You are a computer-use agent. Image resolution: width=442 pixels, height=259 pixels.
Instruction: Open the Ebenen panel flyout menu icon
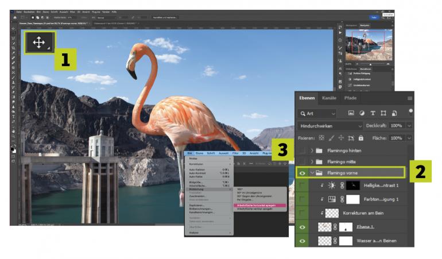click(410, 98)
